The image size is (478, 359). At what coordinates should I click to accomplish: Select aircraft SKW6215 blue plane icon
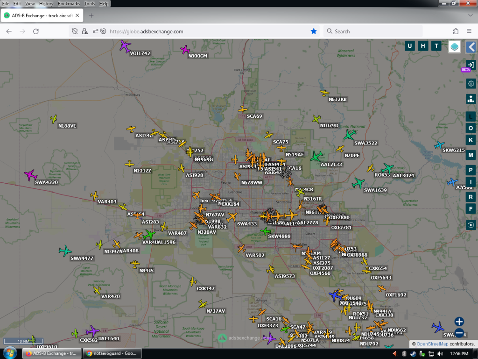coord(439,145)
